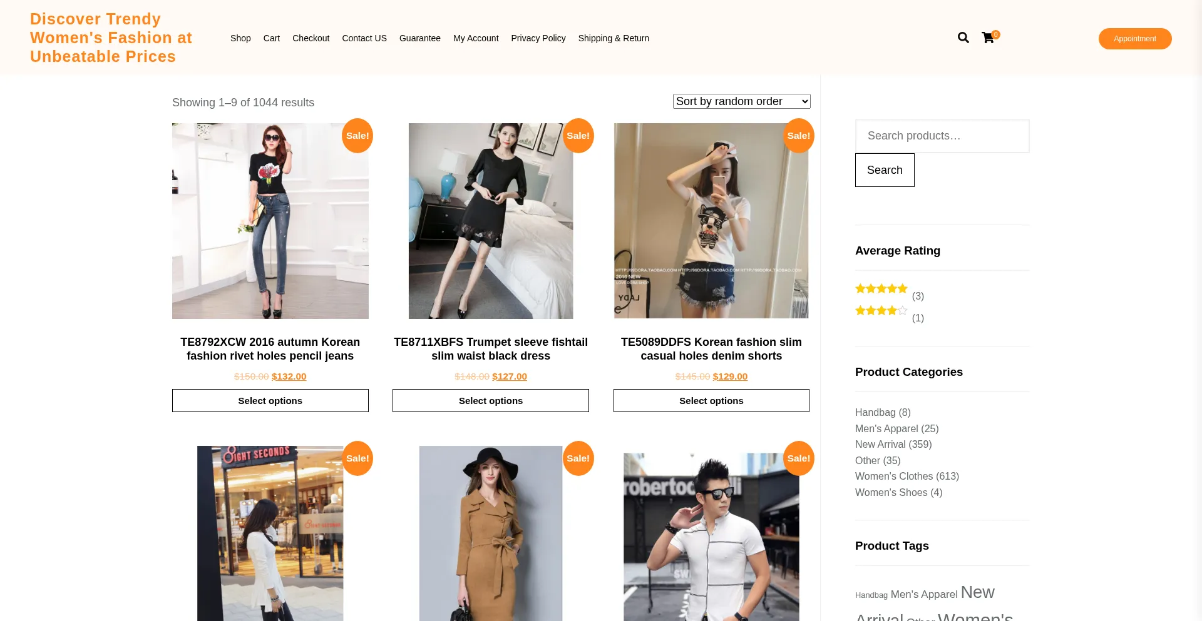Click the Men's Apparel product tag
The image size is (1202, 621).
pos(923,595)
